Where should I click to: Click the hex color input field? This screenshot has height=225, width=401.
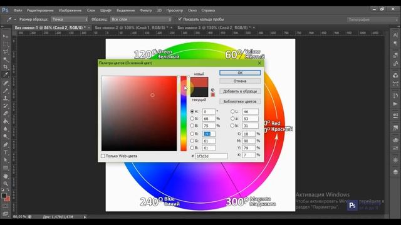[211, 156]
